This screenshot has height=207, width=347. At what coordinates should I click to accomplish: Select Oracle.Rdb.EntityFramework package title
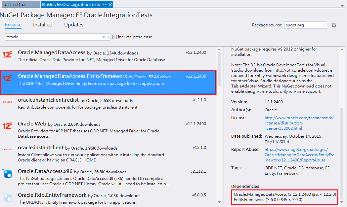52,195
